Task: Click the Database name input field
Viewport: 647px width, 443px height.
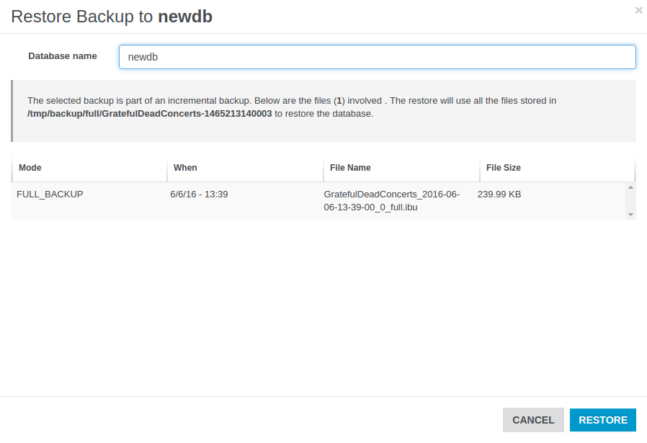Action: (377, 57)
